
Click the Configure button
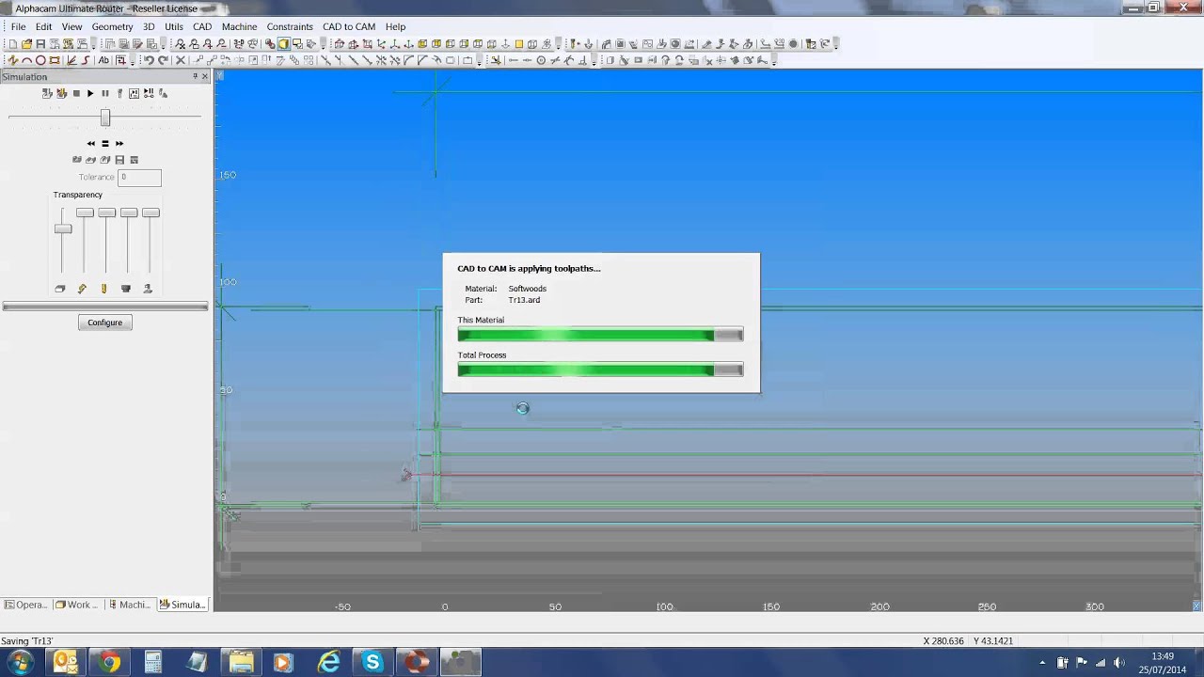coord(104,323)
